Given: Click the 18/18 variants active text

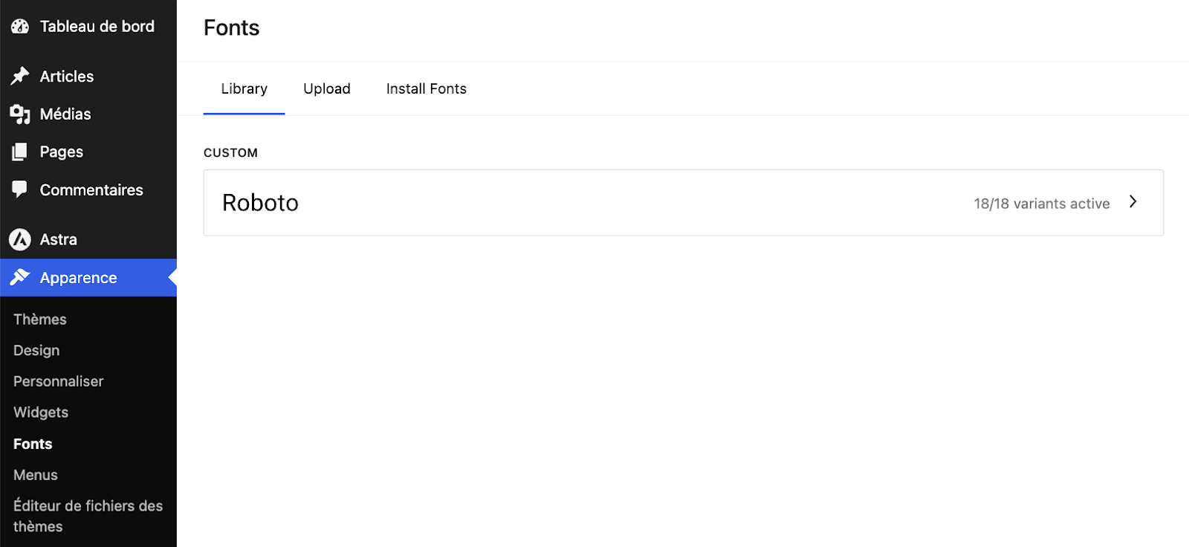Looking at the screenshot, I should [x=1042, y=204].
